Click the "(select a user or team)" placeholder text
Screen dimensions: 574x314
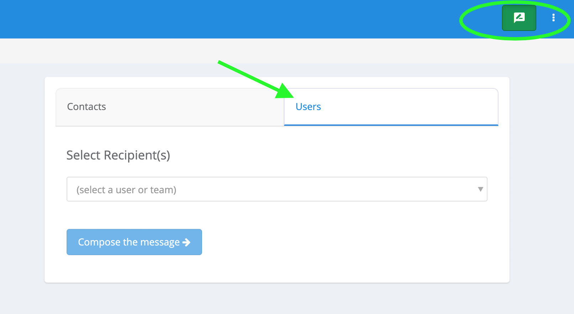(x=126, y=190)
